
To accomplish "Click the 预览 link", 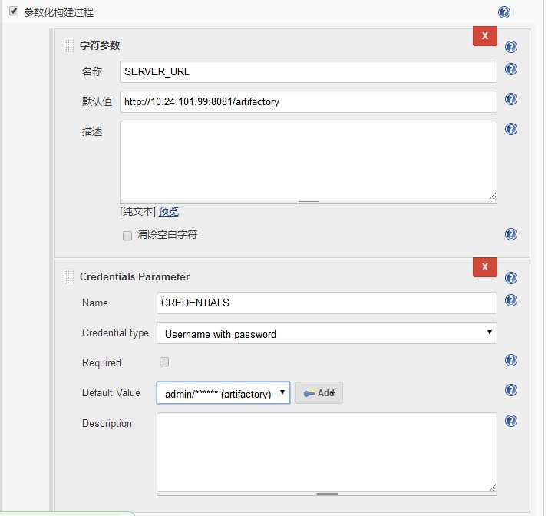I will coord(169,212).
